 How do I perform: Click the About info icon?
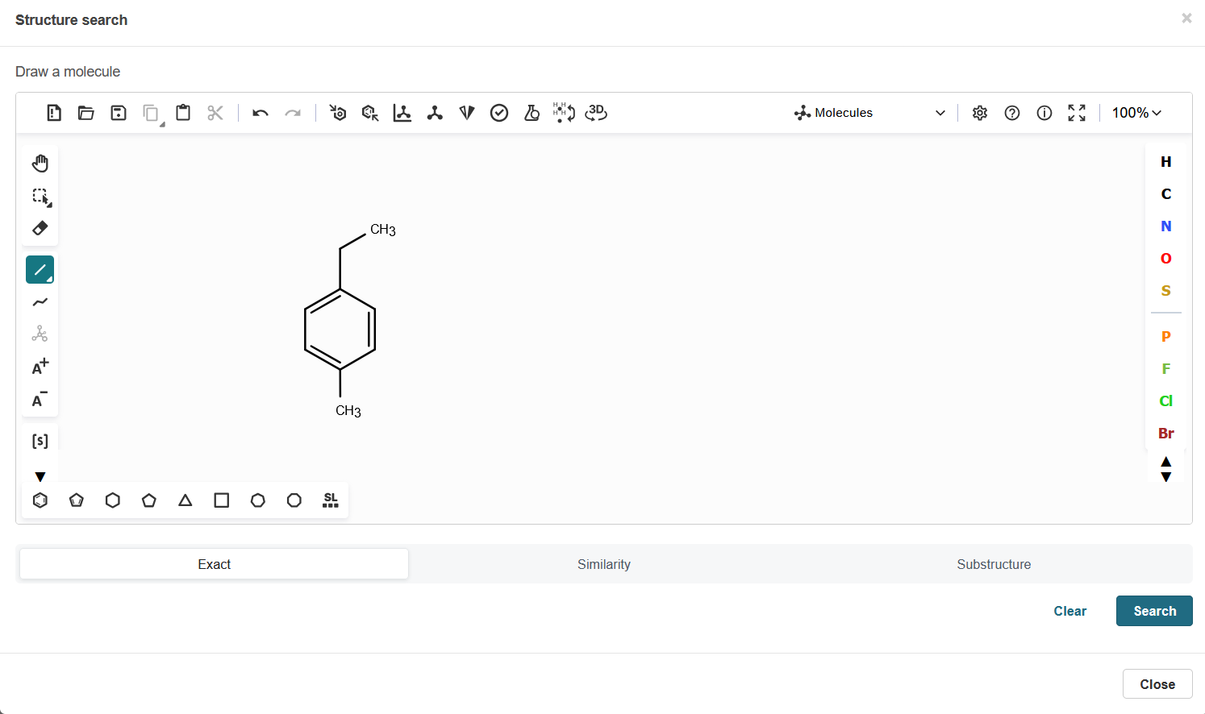1044,113
